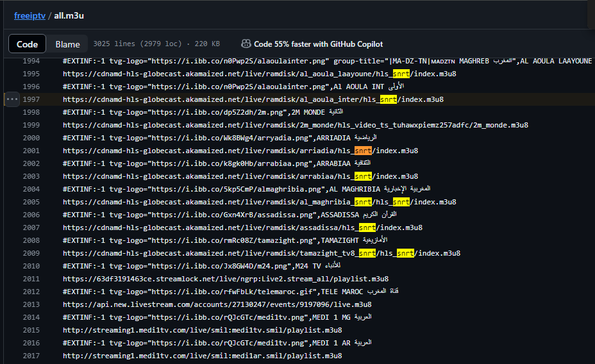Click the medi1ar.smil playlist URL
This screenshot has width=595, height=364.
tap(203, 356)
